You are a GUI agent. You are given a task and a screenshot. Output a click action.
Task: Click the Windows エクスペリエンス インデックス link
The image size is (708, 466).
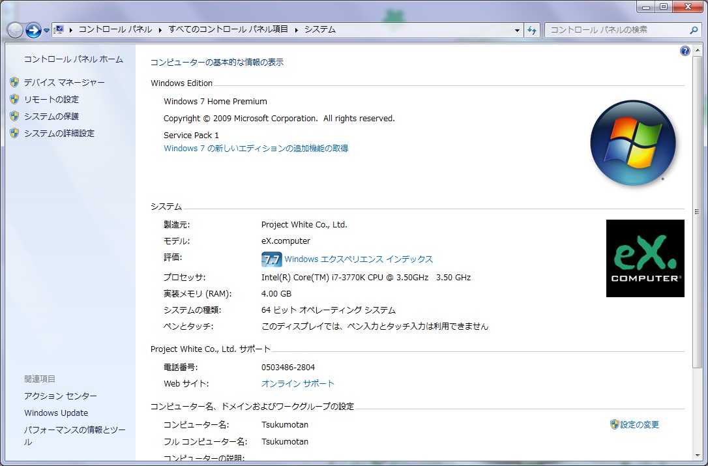click(x=359, y=259)
